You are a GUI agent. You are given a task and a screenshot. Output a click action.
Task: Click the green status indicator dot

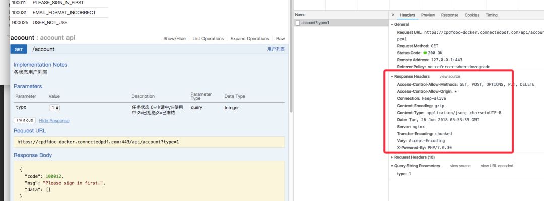(425, 53)
